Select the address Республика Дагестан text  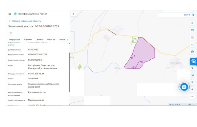[42, 67]
